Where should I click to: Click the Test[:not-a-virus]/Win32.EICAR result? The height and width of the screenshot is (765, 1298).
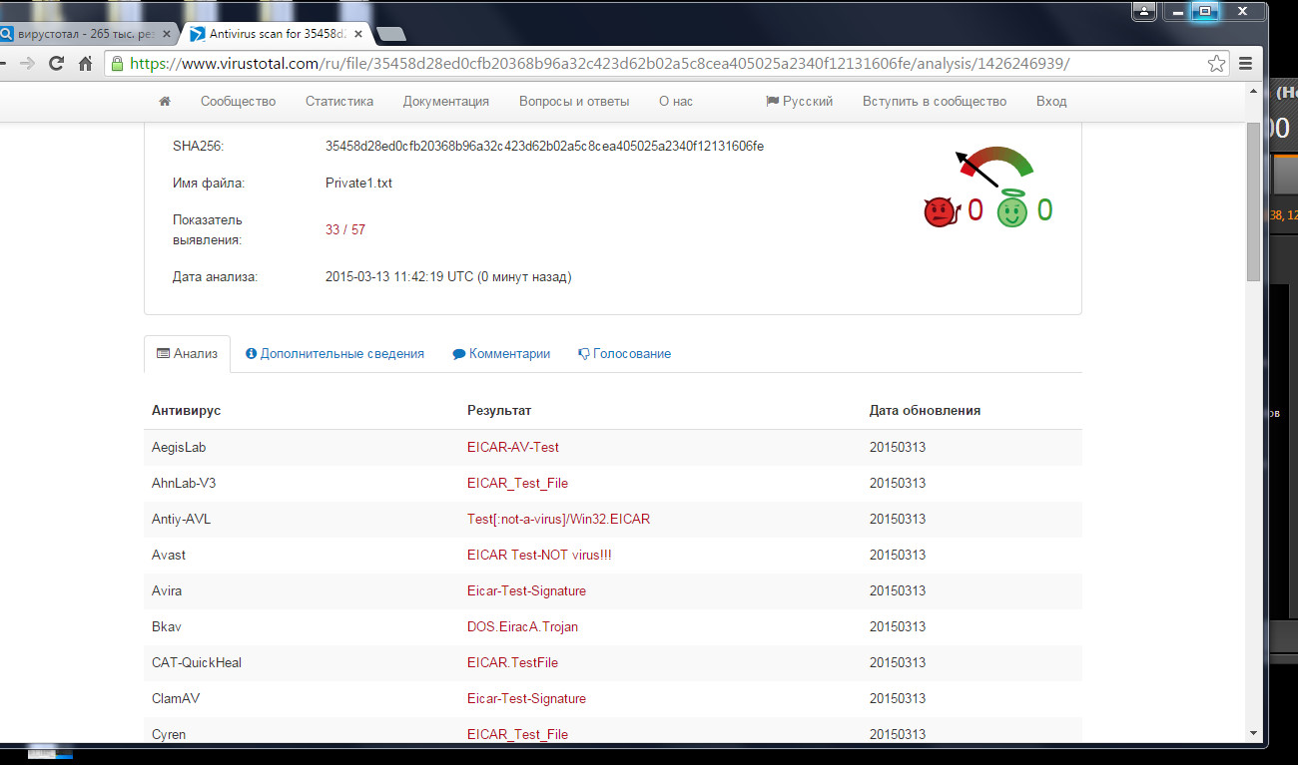[559, 519]
